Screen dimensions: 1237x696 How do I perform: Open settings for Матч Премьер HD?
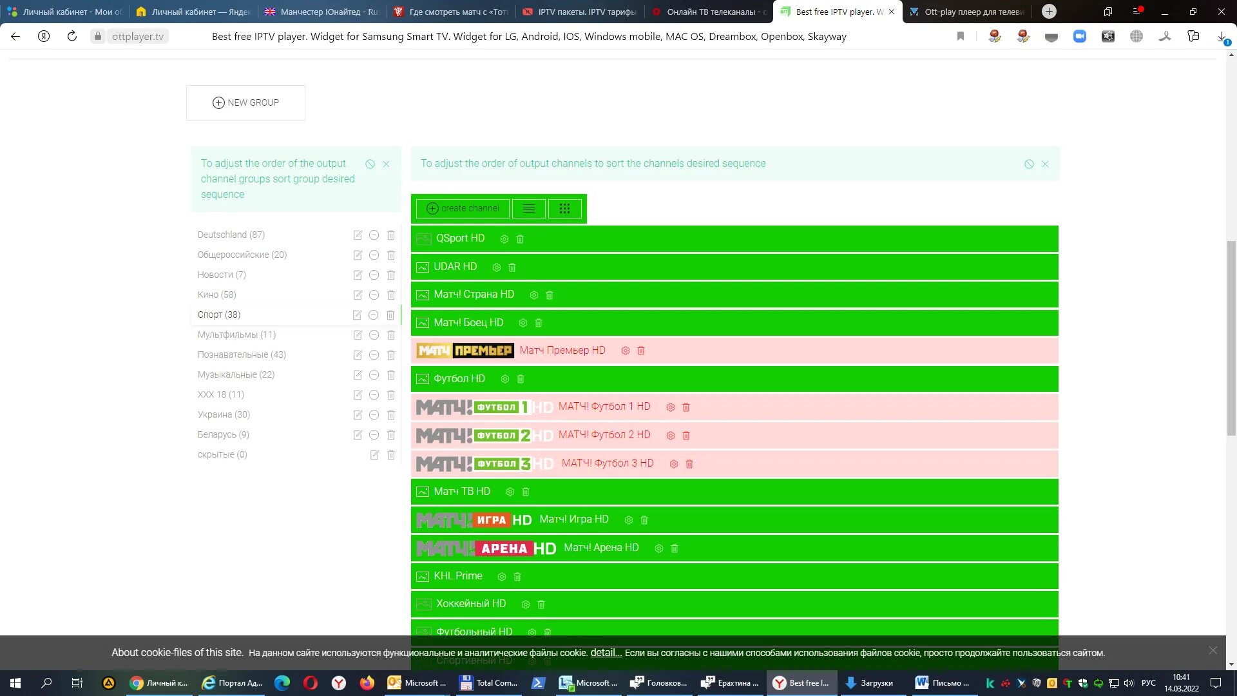(x=626, y=351)
